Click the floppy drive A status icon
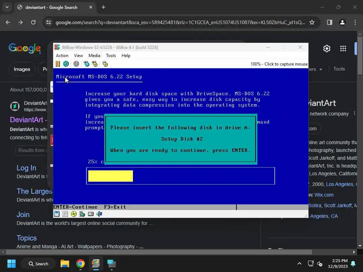Viewport: 363px width, 272px height. (x=57, y=214)
